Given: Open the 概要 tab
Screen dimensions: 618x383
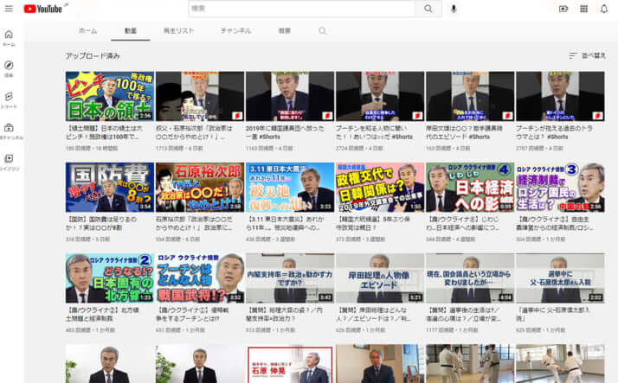Looking at the screenshot, I should coord(285,31).
